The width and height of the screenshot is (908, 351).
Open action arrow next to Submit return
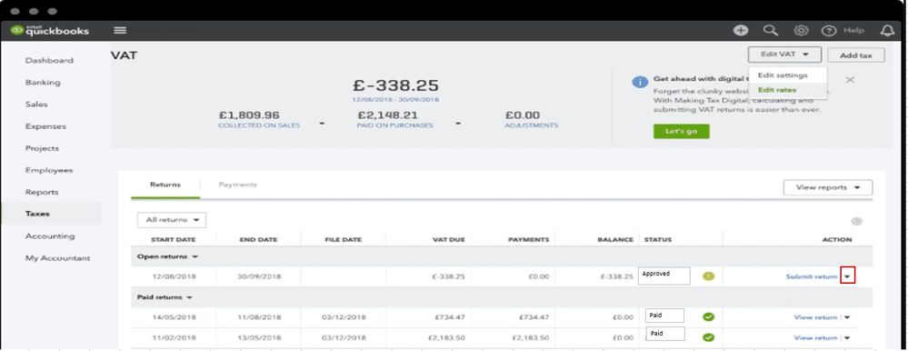click(848, 276)
